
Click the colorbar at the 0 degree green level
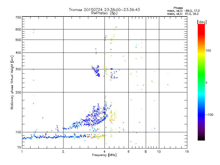(x=201, y=82)
